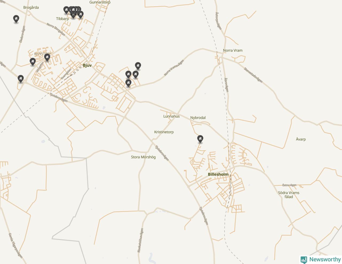Click the house marker on Norra Vramsvägen
Viewport: 342px width, 264px height.
click(128, 83)
